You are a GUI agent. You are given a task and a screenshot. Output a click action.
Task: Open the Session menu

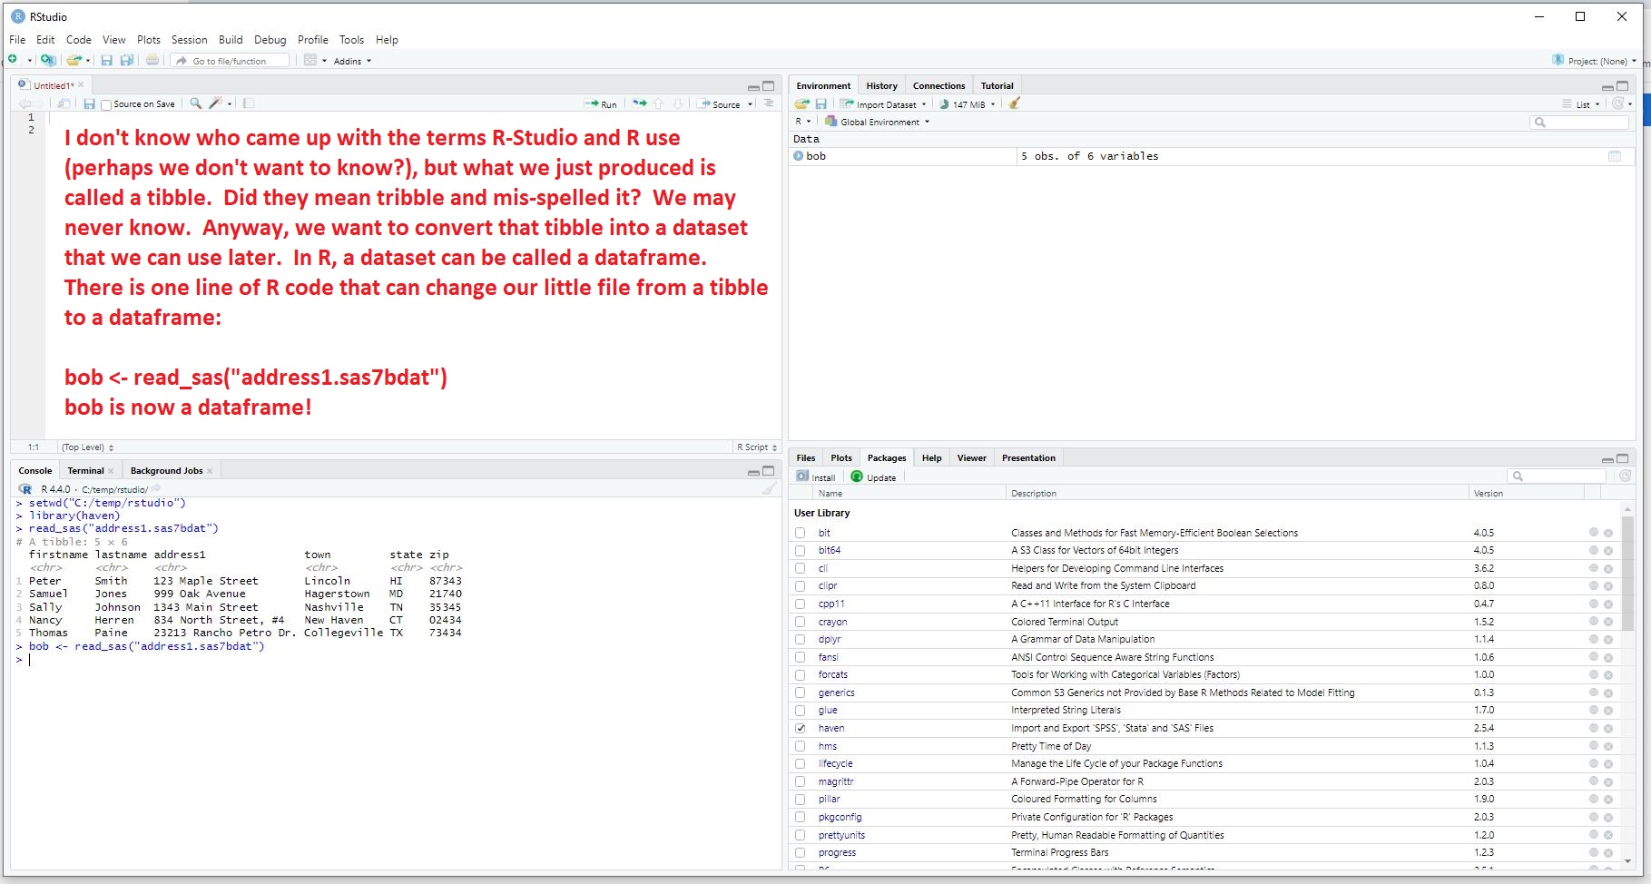[x=189, y=40]
